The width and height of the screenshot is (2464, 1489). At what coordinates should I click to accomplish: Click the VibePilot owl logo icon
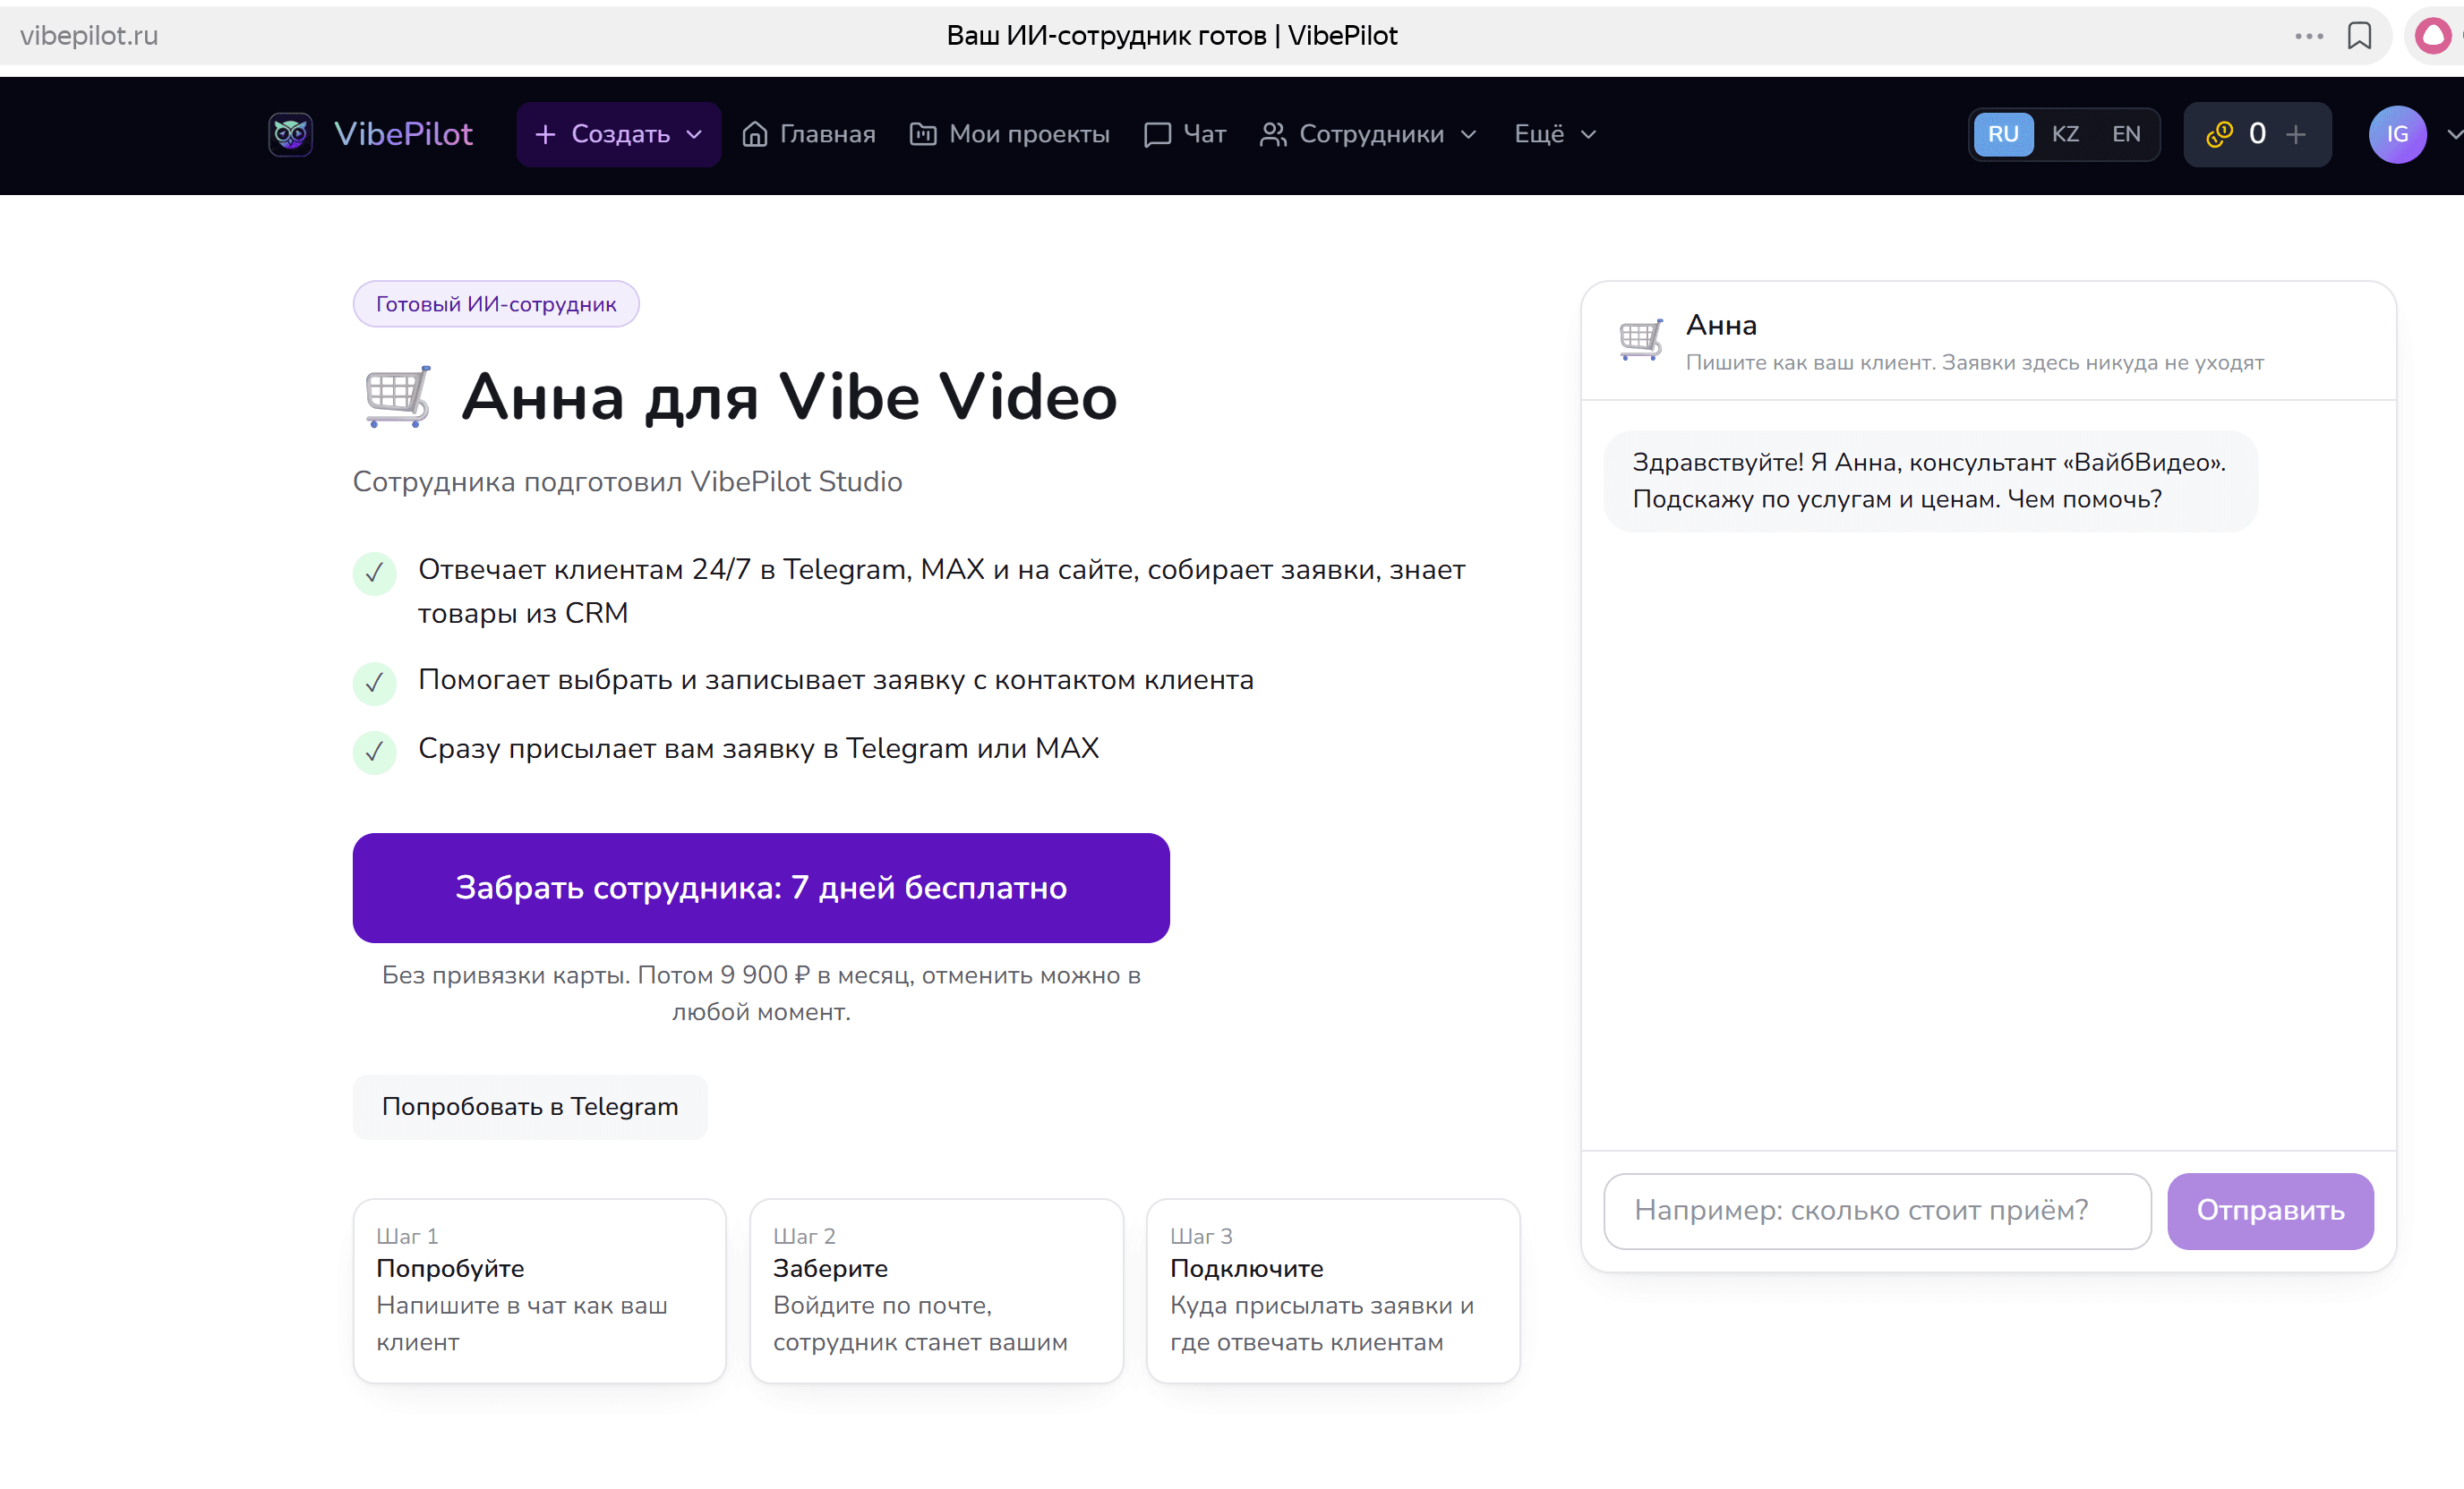(x=290, y=134)
